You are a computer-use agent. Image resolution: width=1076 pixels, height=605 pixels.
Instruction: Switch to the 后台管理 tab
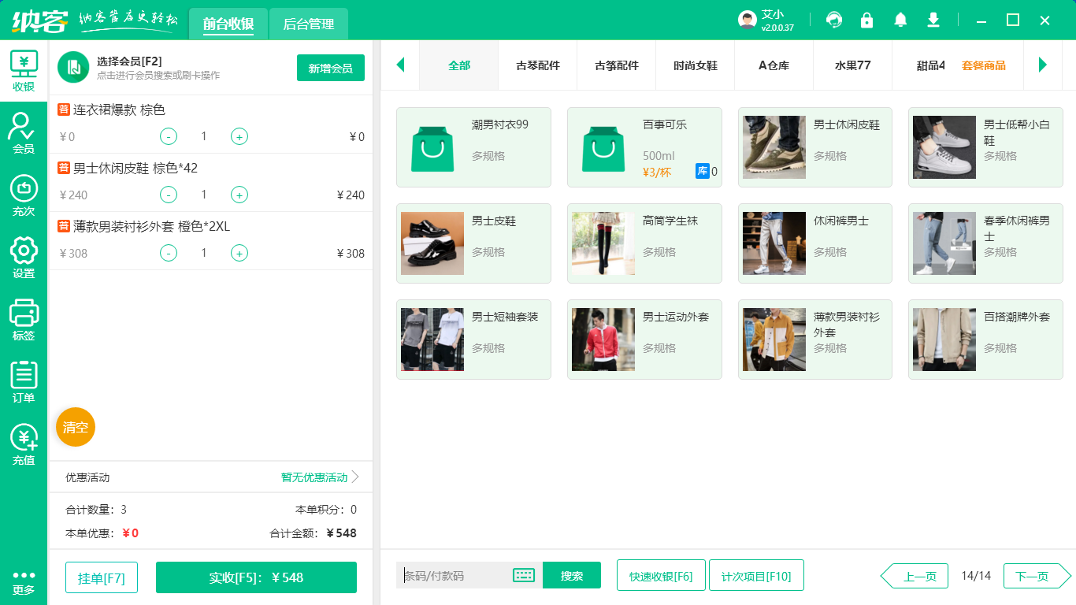309,24
